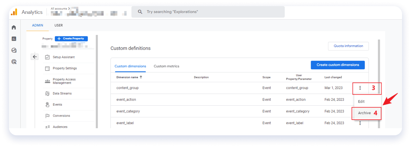Click the event_category parameter cell
411x147 pixels.
pos(298,111)
